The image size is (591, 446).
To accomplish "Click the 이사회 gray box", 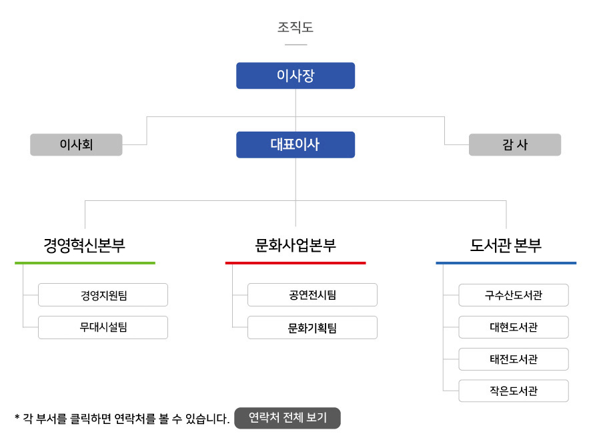I will [76, 144].
